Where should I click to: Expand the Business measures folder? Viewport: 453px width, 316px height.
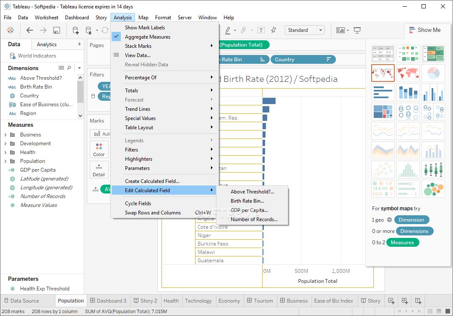5,135
